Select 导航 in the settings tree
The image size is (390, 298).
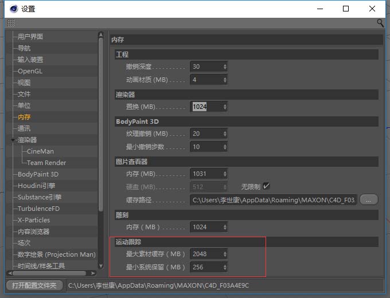(x=24, y=48)
